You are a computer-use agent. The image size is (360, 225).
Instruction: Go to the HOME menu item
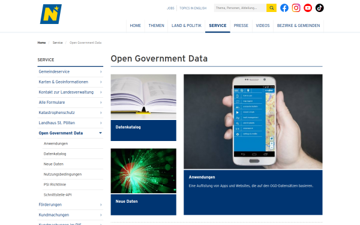(136, 26)
